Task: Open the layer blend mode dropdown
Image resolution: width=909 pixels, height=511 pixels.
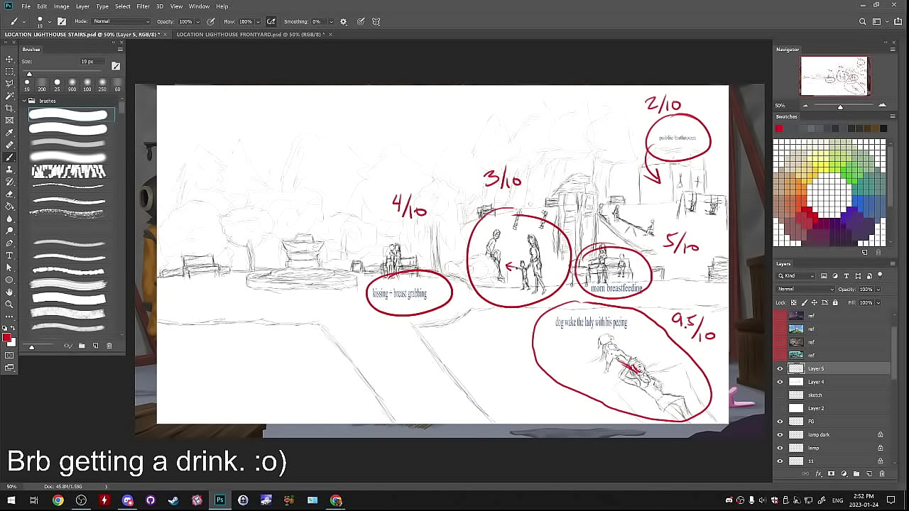Action: click(805, 290)
